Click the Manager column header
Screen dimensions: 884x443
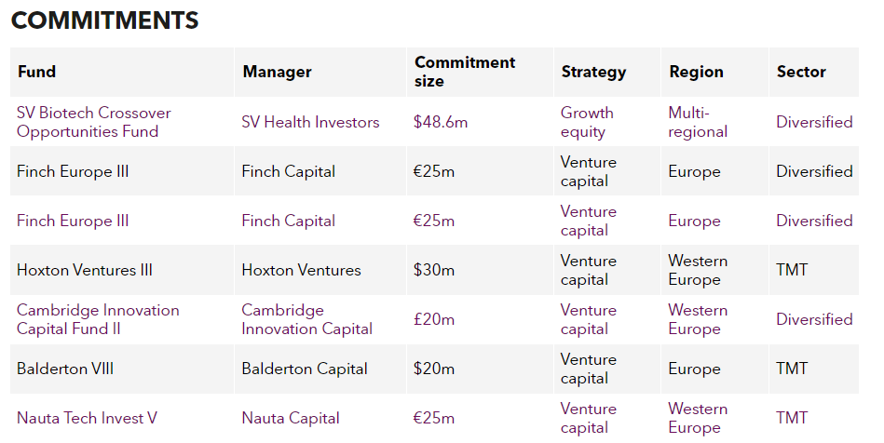[277, 73]
